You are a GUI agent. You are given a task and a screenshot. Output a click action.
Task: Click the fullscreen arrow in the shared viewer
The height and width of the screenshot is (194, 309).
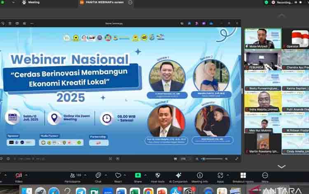(236, 159)
